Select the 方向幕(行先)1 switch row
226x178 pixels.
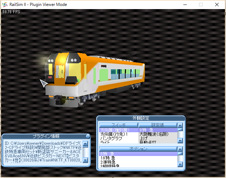coord(119,134)
